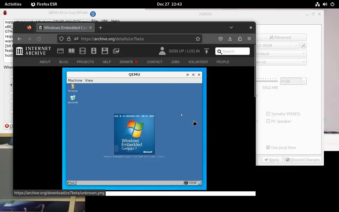Open the Default dropdown in AQEMU
This screenshot has width=339, height=212.
click(281, 54)
